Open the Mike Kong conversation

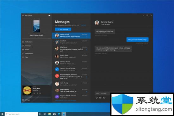click(71, 49)
